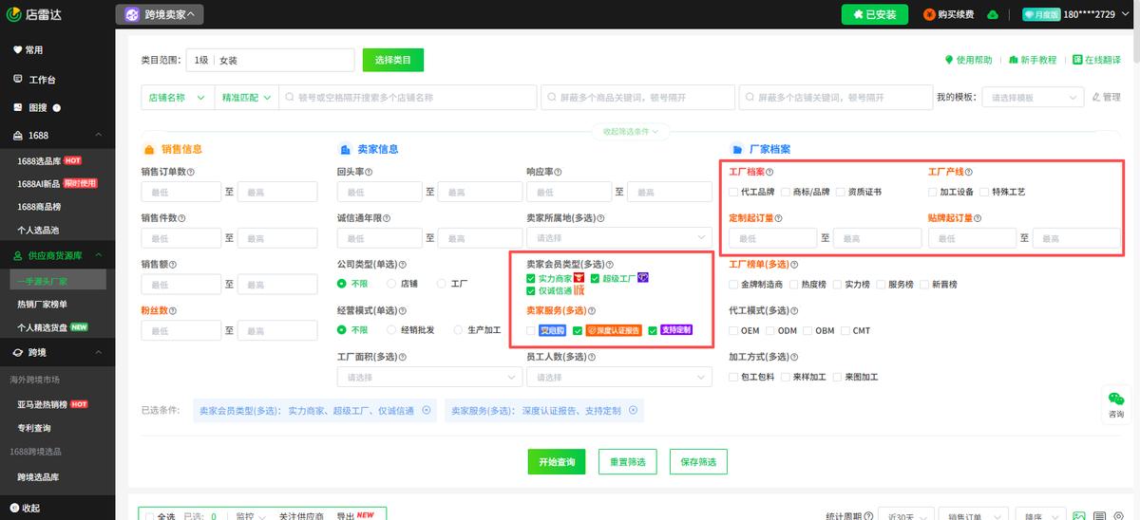Click the help icon beside 销售订单数
This screenshot has height=520, width=1140.
[x=191, y=173]
